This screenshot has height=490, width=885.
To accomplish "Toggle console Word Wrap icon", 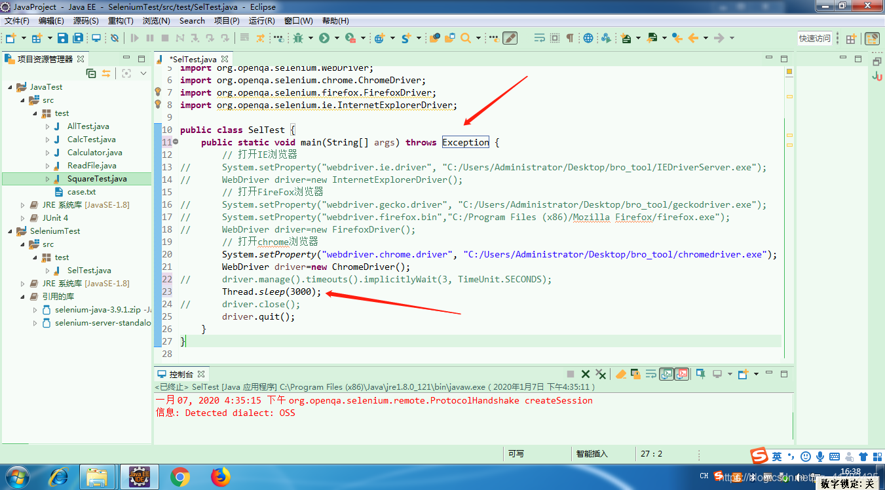I will click(650, 374).
